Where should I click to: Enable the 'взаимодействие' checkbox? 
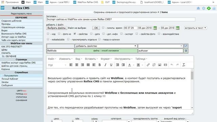159,34
